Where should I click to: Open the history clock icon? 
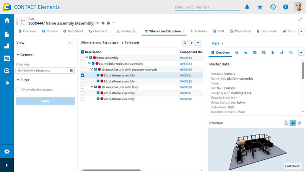pos(273,7)
